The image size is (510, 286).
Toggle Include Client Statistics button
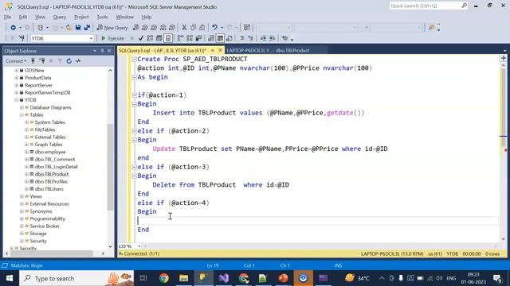click(198, 38)
